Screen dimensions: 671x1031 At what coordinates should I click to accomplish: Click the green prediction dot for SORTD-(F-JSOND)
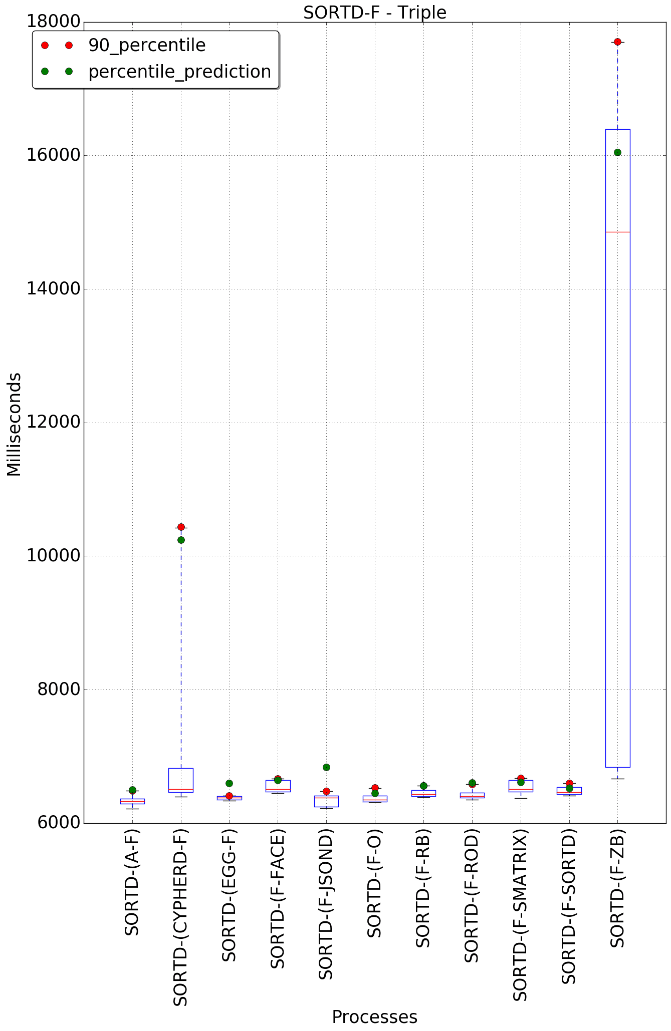pos(326,767)
